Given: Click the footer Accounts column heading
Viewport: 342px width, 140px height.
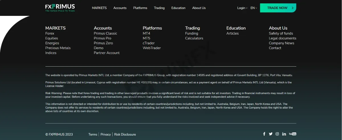Looking at the screenshot, I should 103,28.
